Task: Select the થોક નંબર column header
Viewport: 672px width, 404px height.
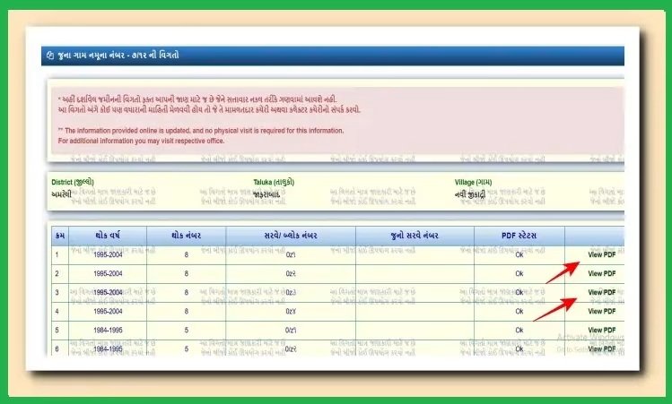Action: point(186,235)
